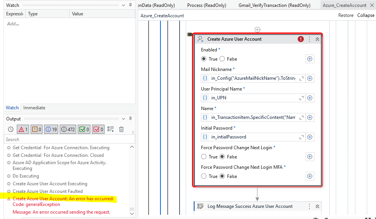Open options menu of Log Message Success activity

click(309, 206)
